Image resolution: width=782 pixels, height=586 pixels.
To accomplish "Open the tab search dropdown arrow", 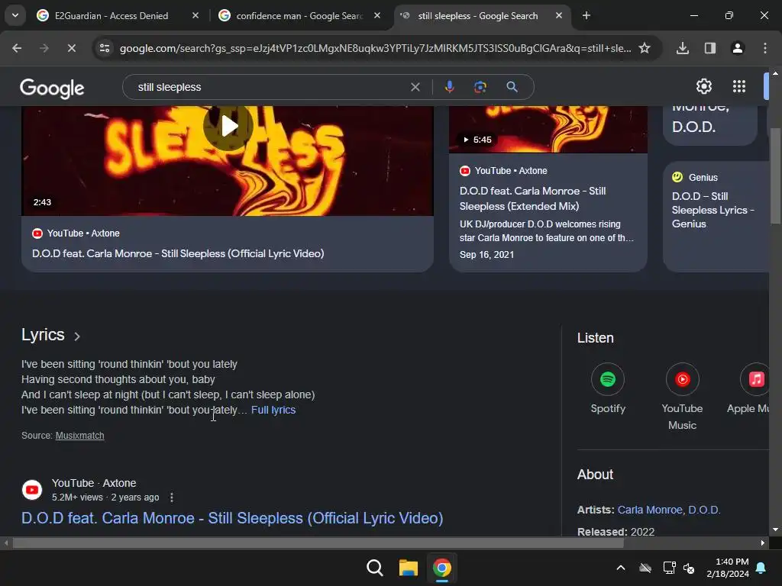I will point(15,15).
